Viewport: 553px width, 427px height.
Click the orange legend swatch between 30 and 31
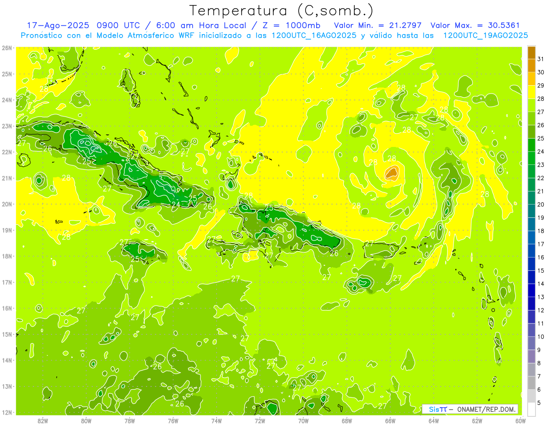point(531,65)
